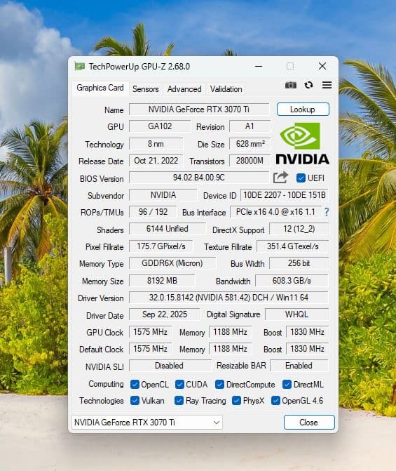This screenshot has width=396, height=471.
Task: Click Default Clock row Memory 1188 MHz
Action: point(230,349)
